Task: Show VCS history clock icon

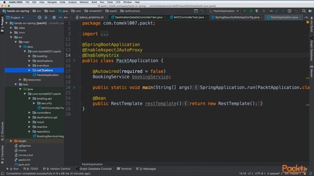Action: (289, 11)
